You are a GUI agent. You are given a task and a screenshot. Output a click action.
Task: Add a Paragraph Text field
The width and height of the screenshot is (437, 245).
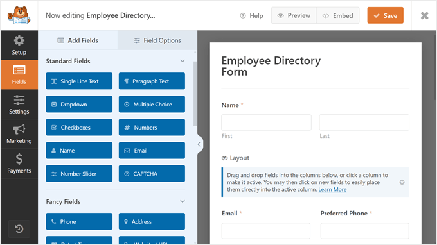point(152,81)
